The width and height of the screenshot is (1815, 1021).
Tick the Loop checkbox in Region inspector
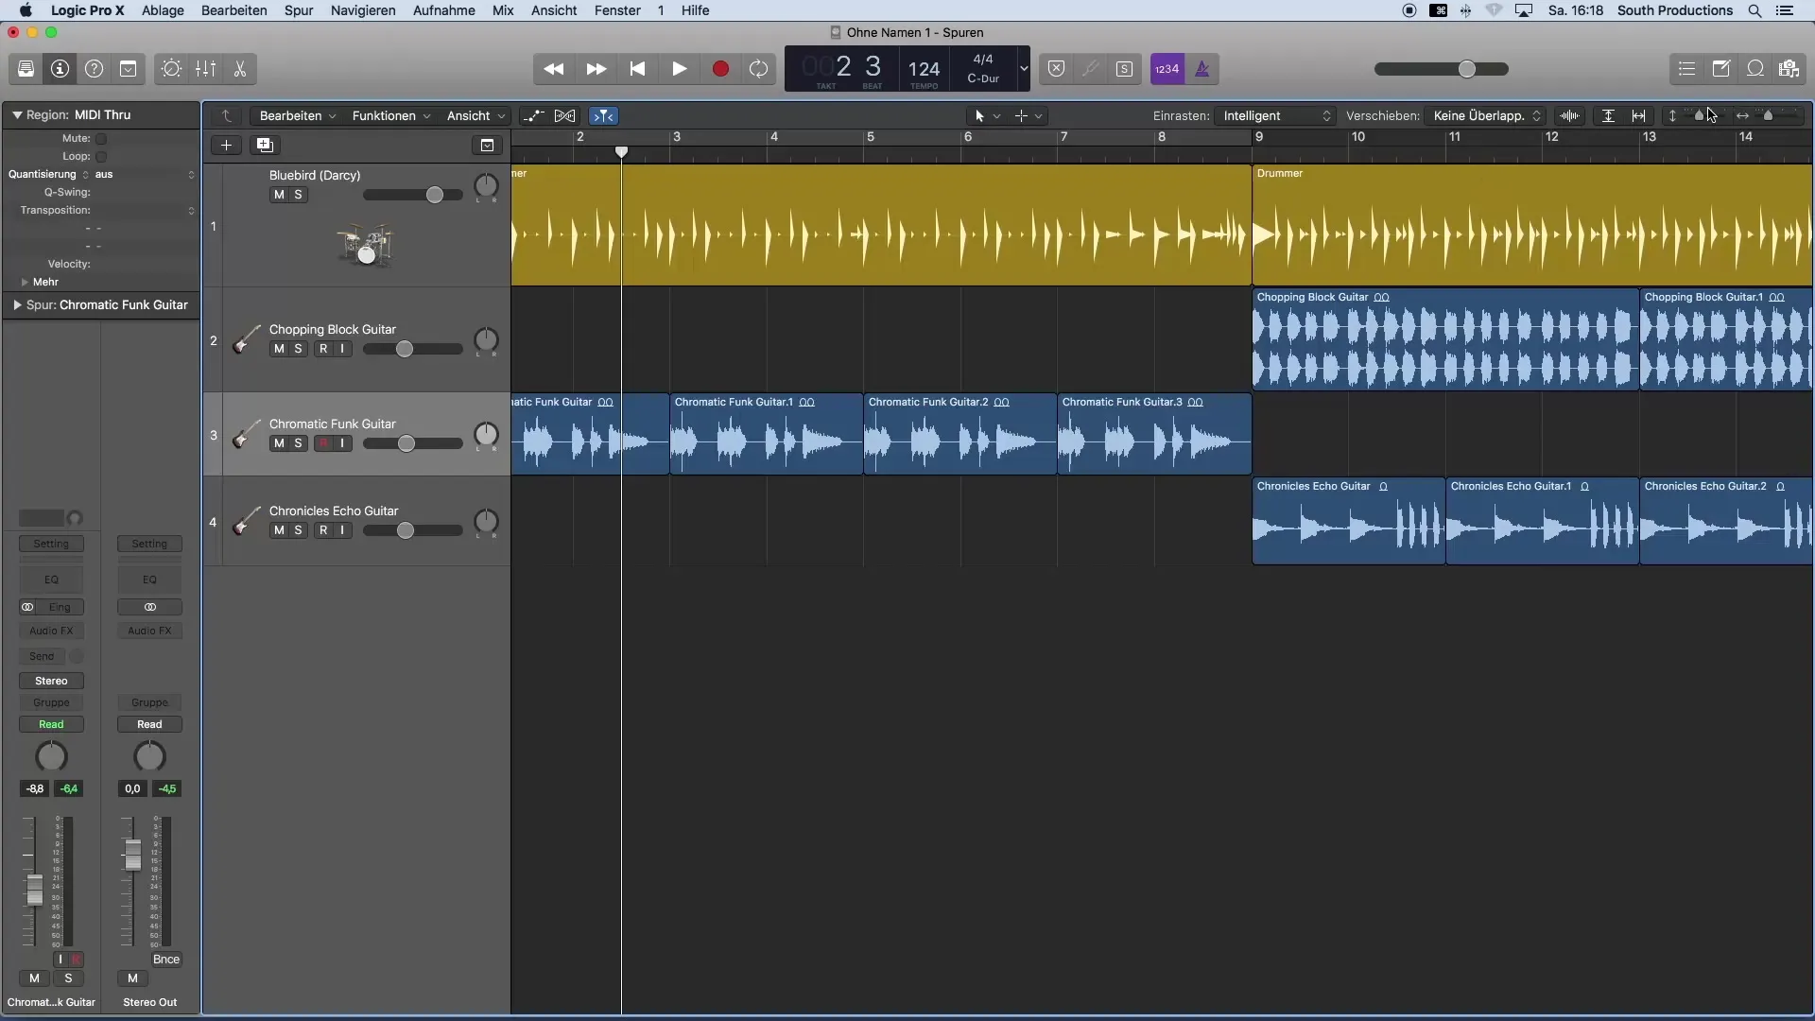click(x=101, y=157)
